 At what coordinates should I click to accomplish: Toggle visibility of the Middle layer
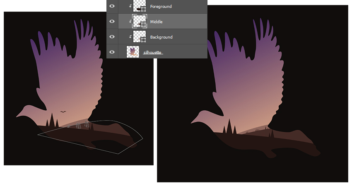112,21
